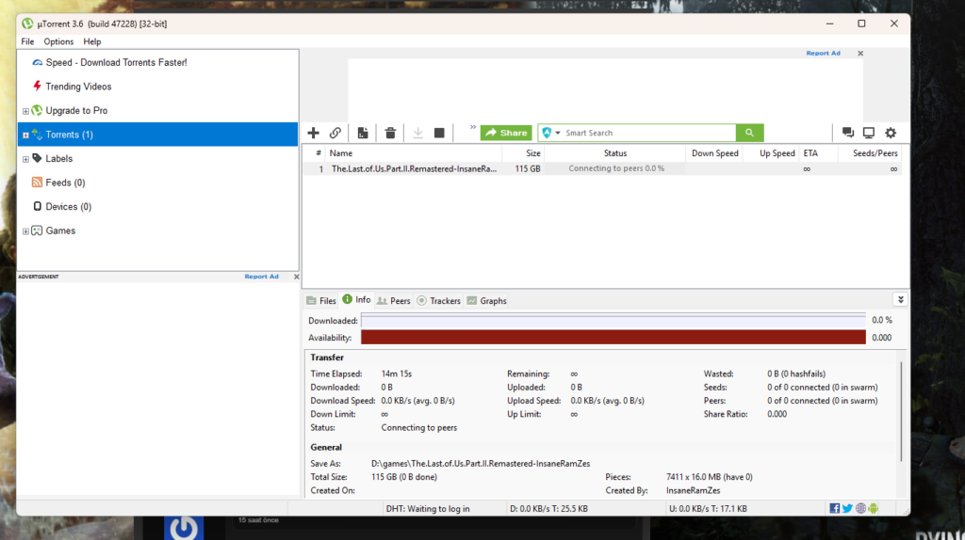Open the chat bubbles icon in toolbar
Viewport: 965px width, 540px height.
(x=848, y=133)
